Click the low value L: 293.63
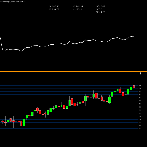 click(x=77, y=9)
